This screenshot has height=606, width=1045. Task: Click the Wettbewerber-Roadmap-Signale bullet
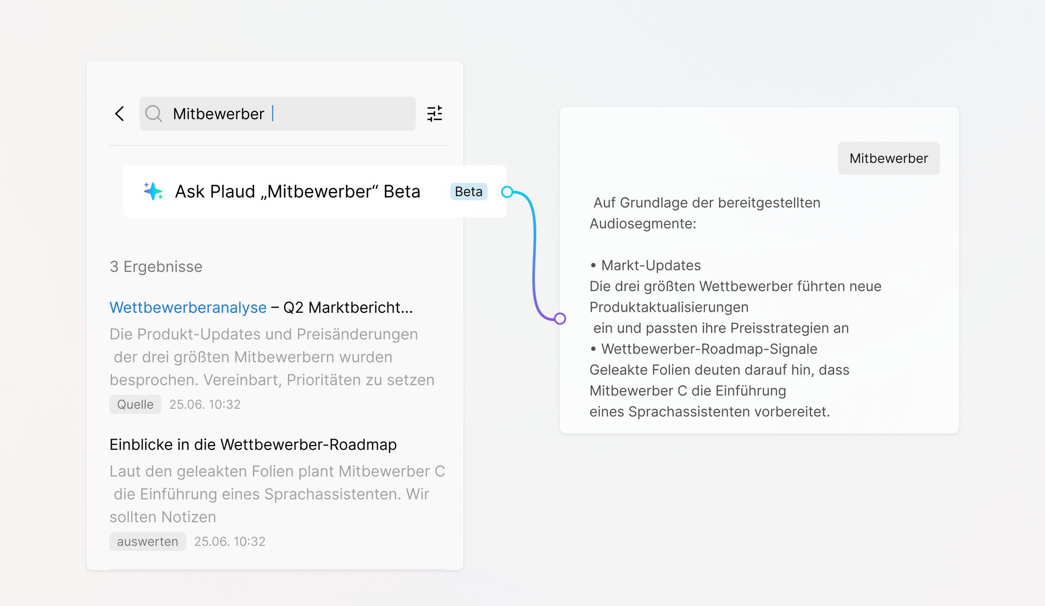point(709,349)
